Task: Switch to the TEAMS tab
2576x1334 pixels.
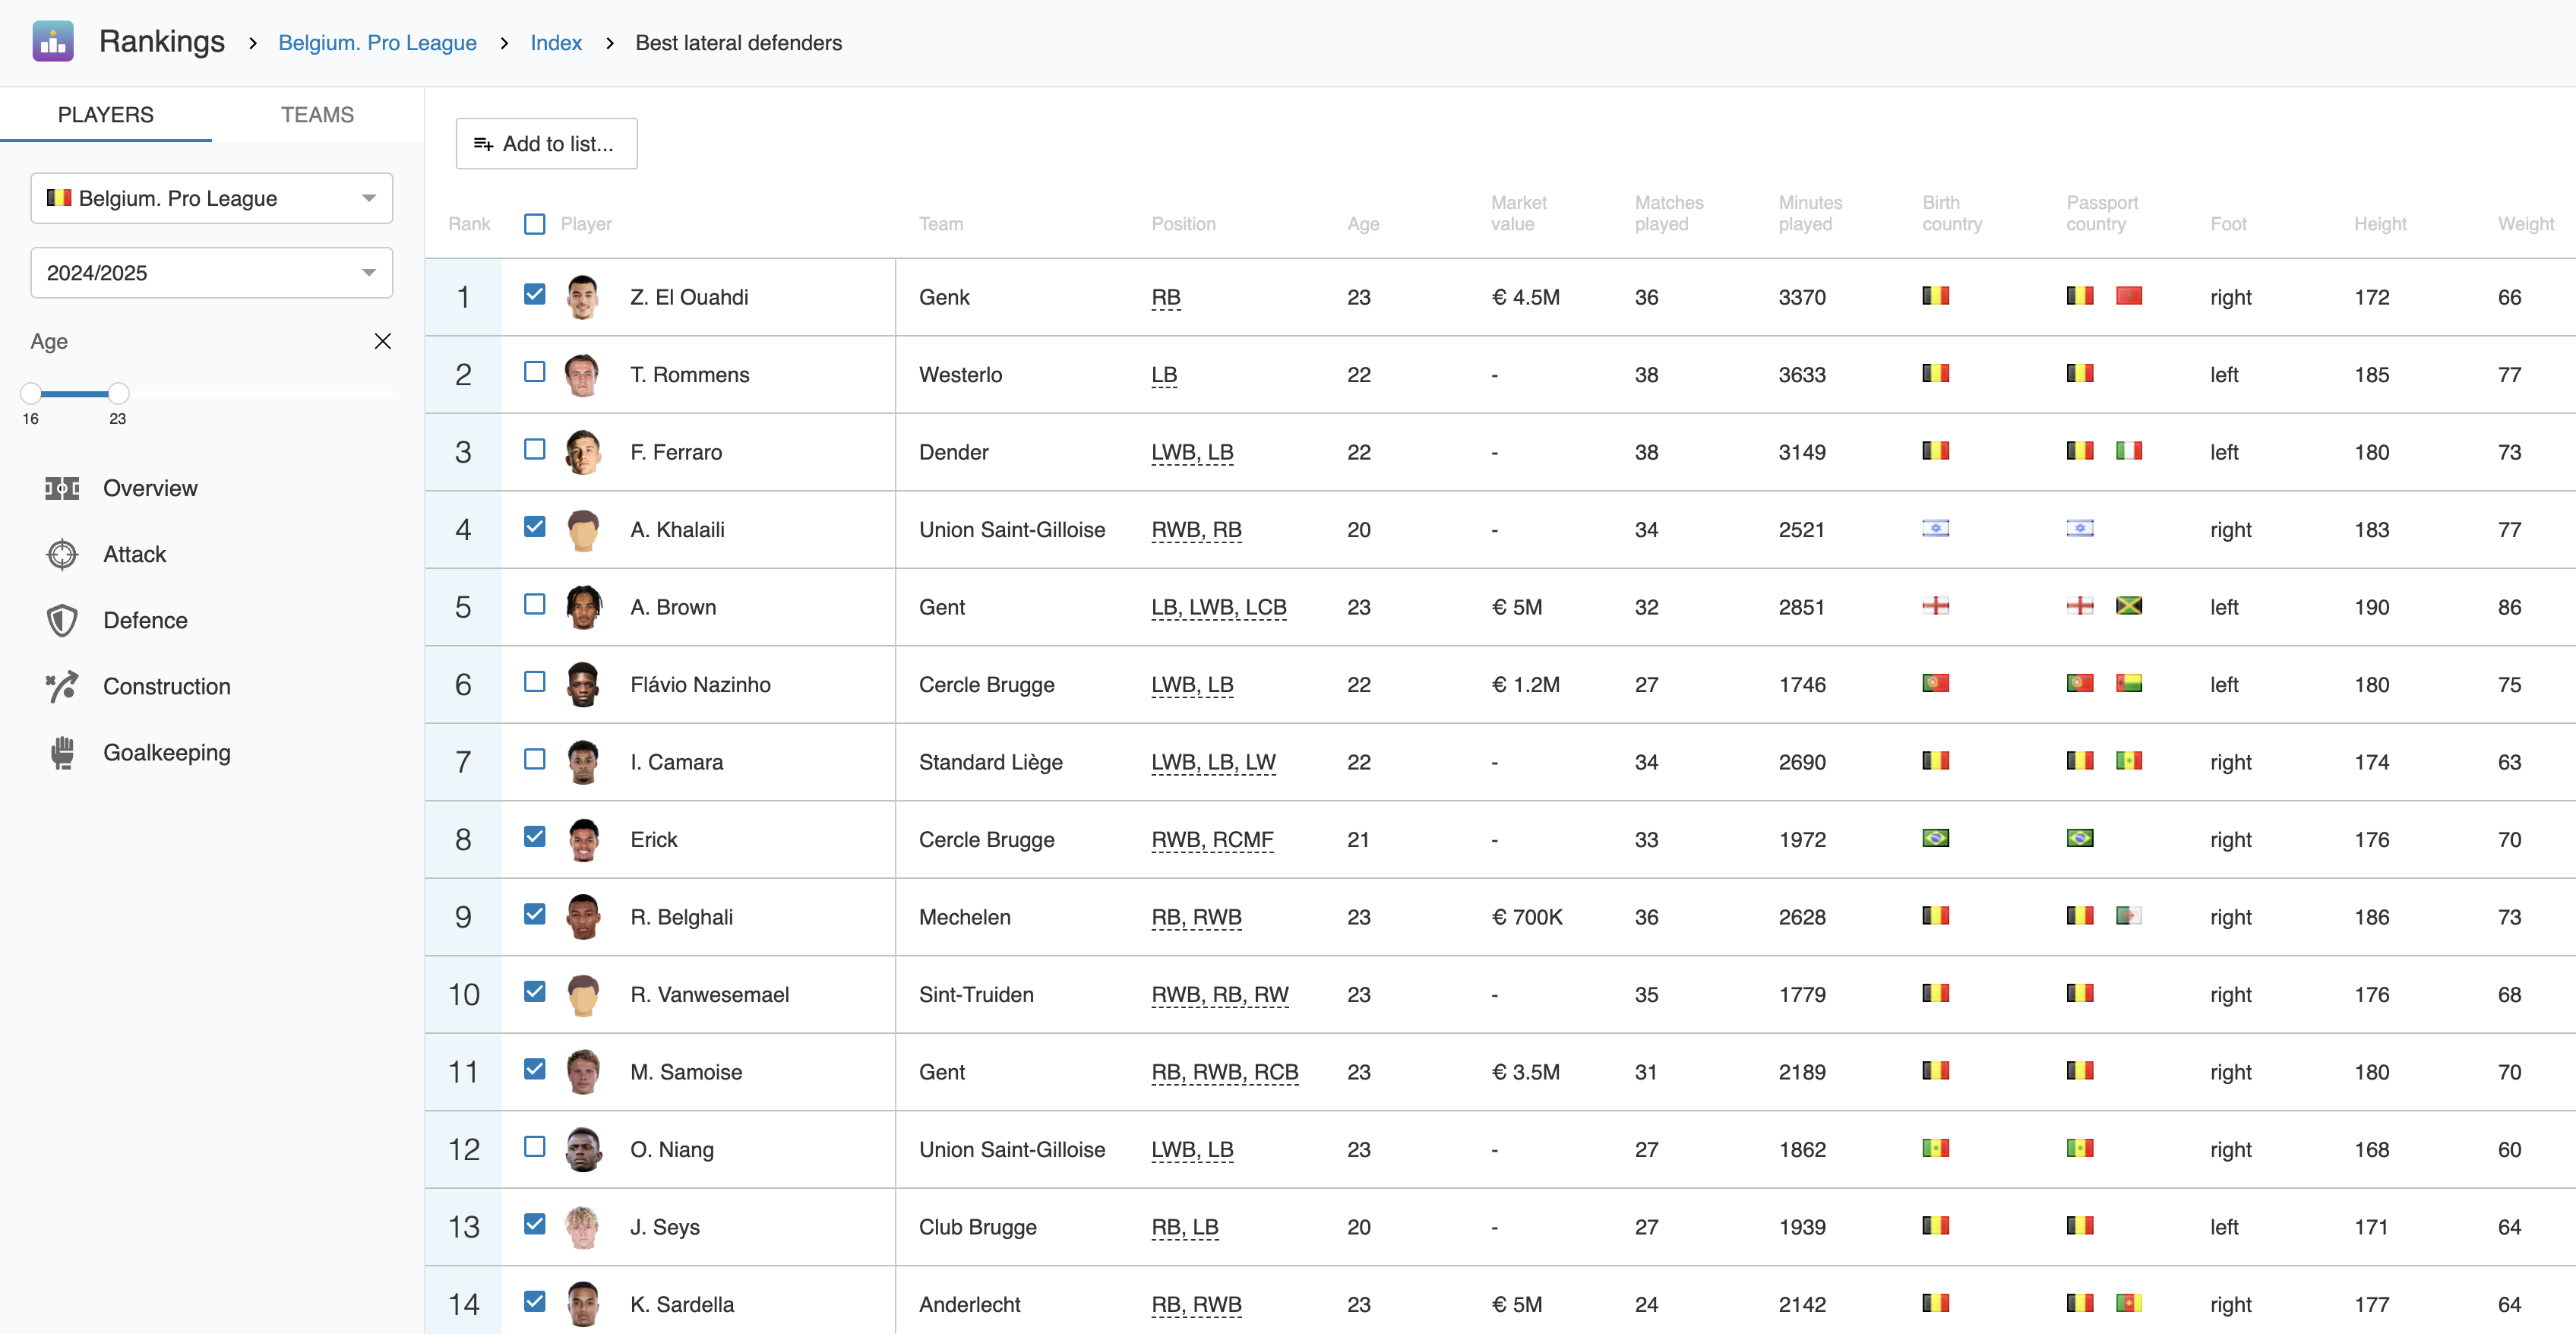Action: 317,115
